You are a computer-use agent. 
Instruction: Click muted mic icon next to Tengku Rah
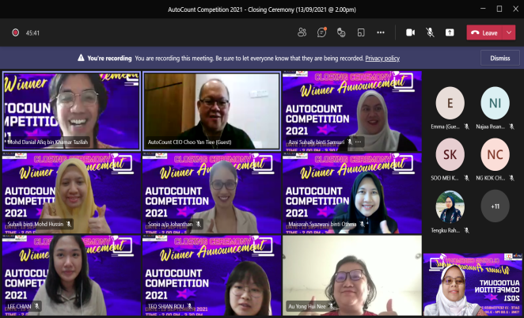[466, 230]
